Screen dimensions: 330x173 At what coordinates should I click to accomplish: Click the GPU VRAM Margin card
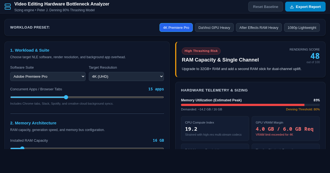pyautogui.click(x=286, y=129)
